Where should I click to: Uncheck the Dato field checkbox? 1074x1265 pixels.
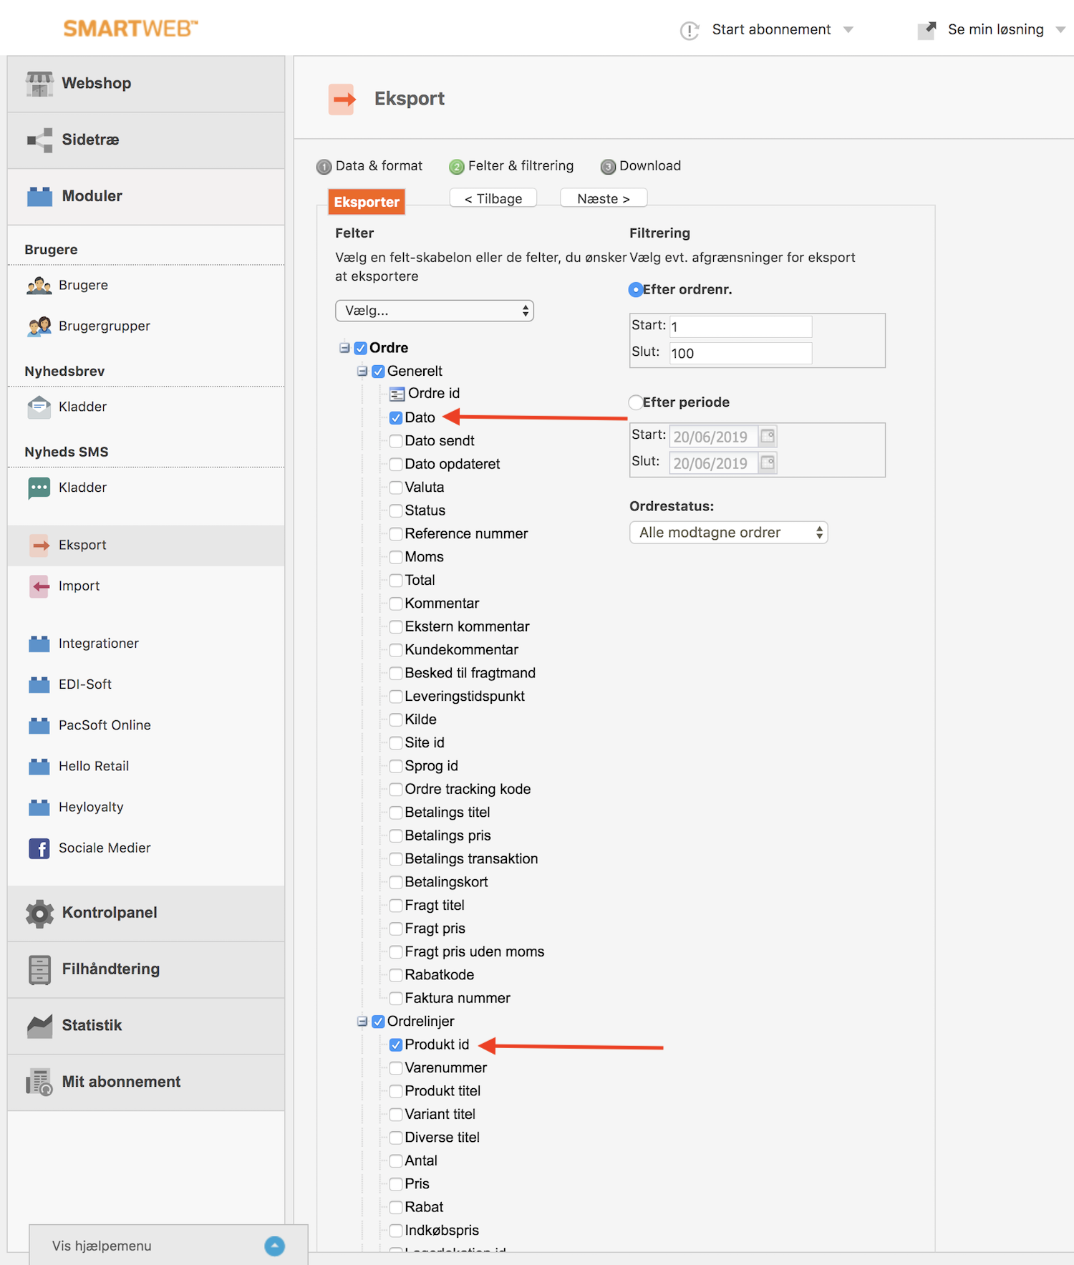pyautogui.click(x=395, y=418)
